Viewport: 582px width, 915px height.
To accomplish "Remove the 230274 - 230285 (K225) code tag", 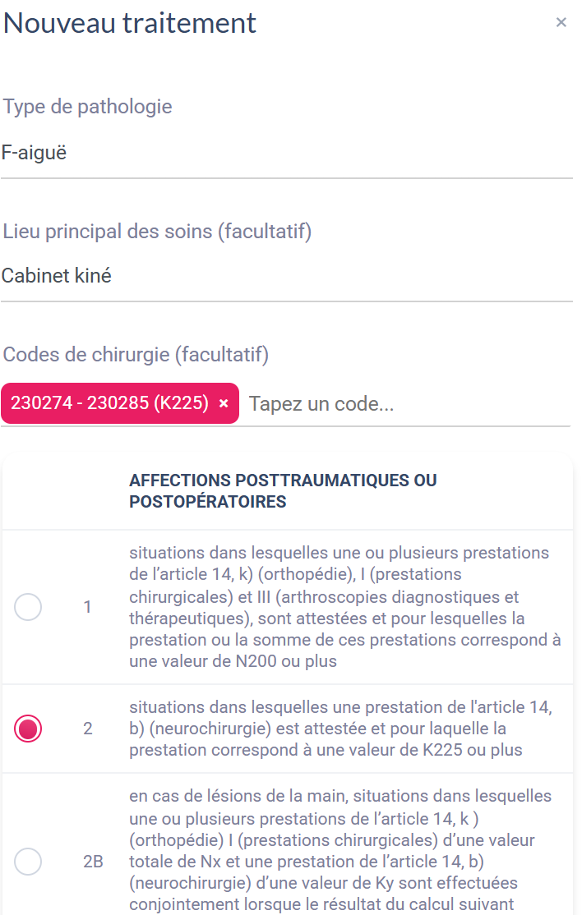I will point(224,404).
